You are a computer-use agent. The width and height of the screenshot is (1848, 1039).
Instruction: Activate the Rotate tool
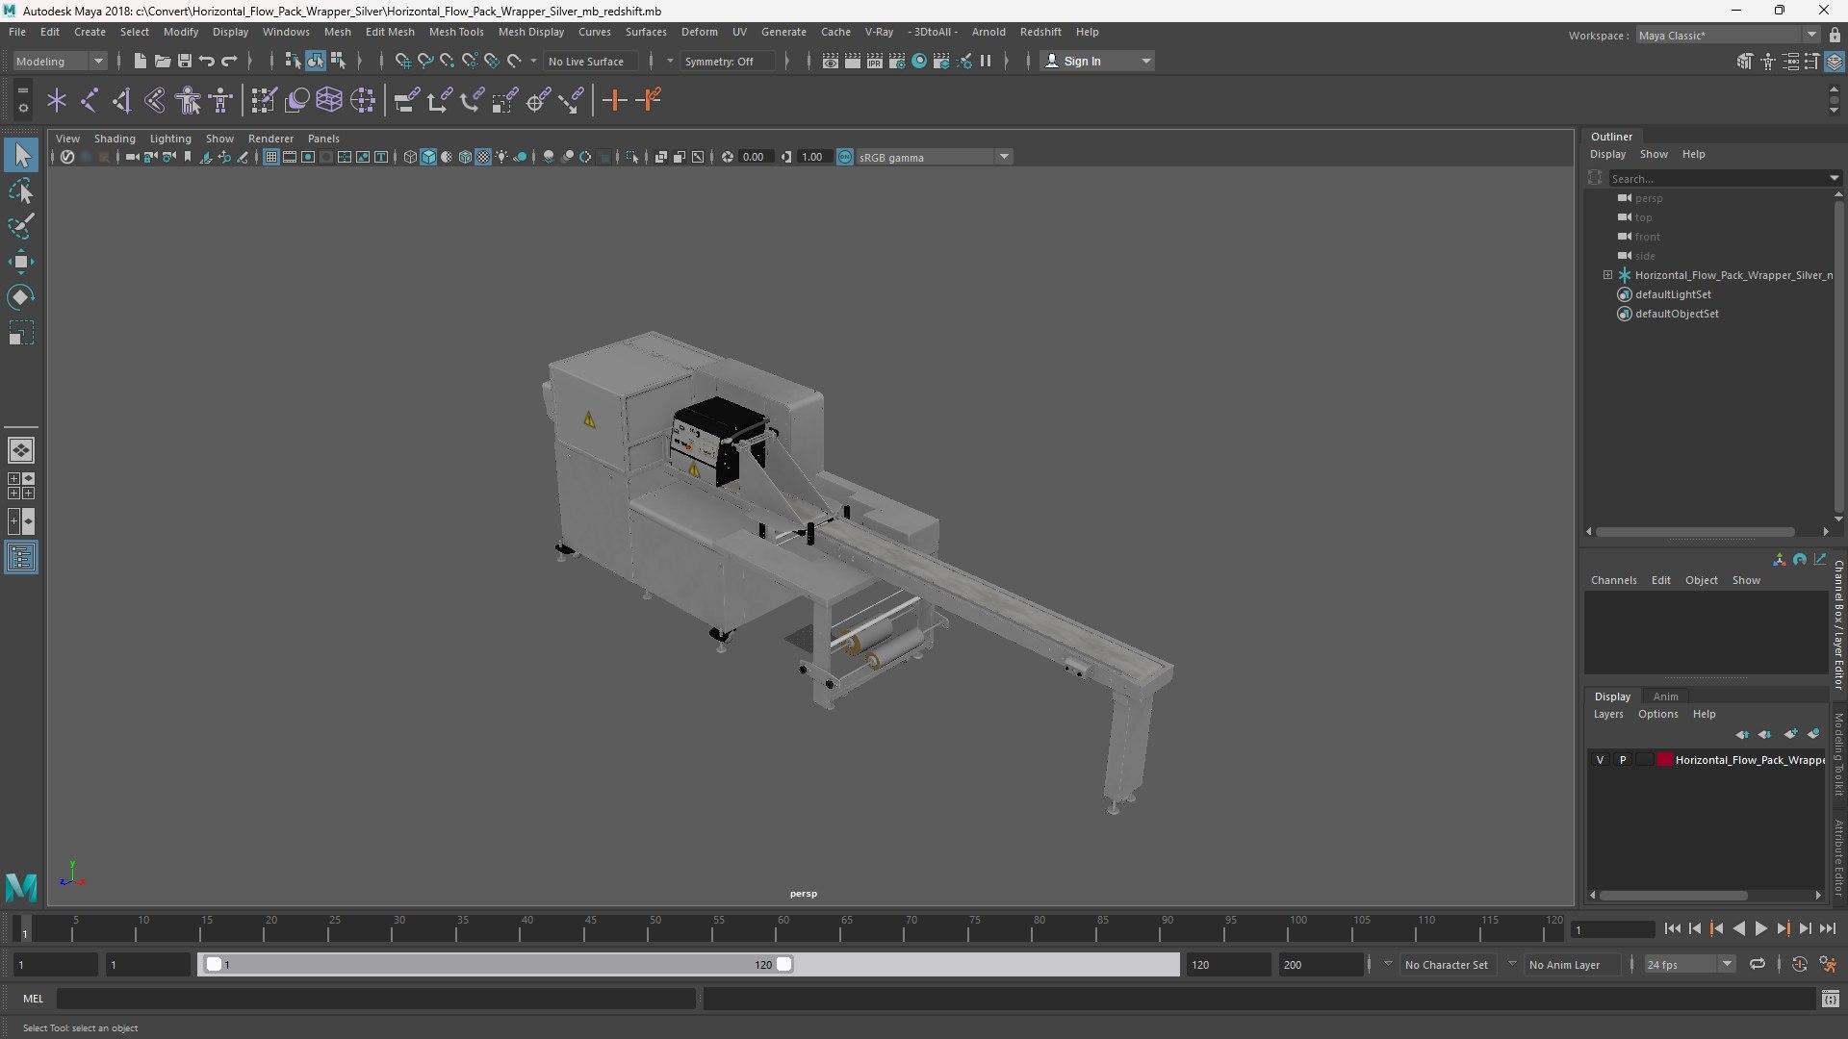(21, 297)
